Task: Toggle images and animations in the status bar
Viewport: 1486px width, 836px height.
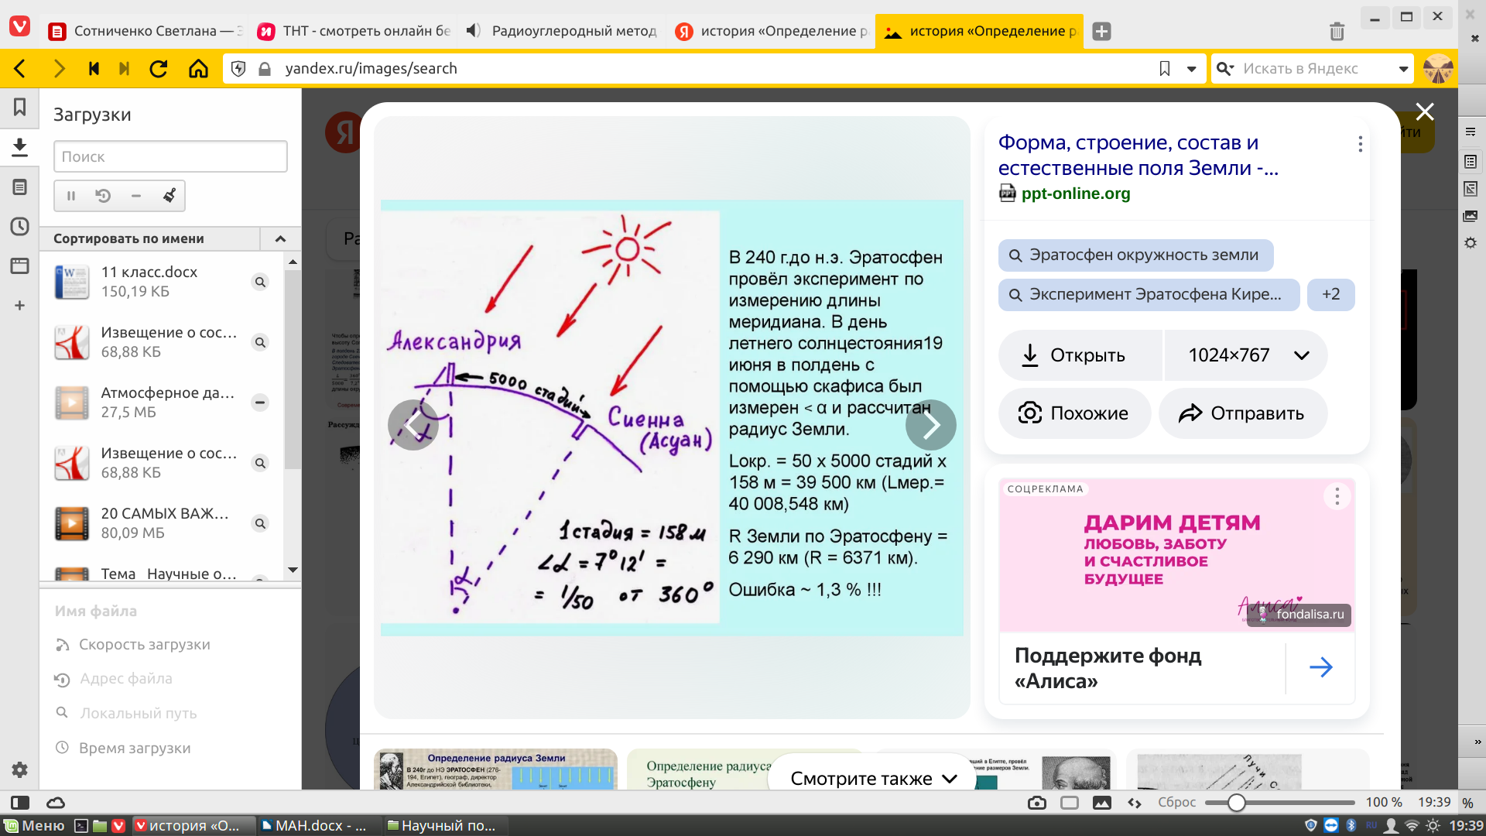Action: point(1101,803)
